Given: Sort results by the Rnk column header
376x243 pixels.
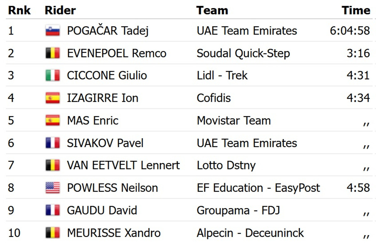Looking at the screenshot, I should (x=19, y=10).
